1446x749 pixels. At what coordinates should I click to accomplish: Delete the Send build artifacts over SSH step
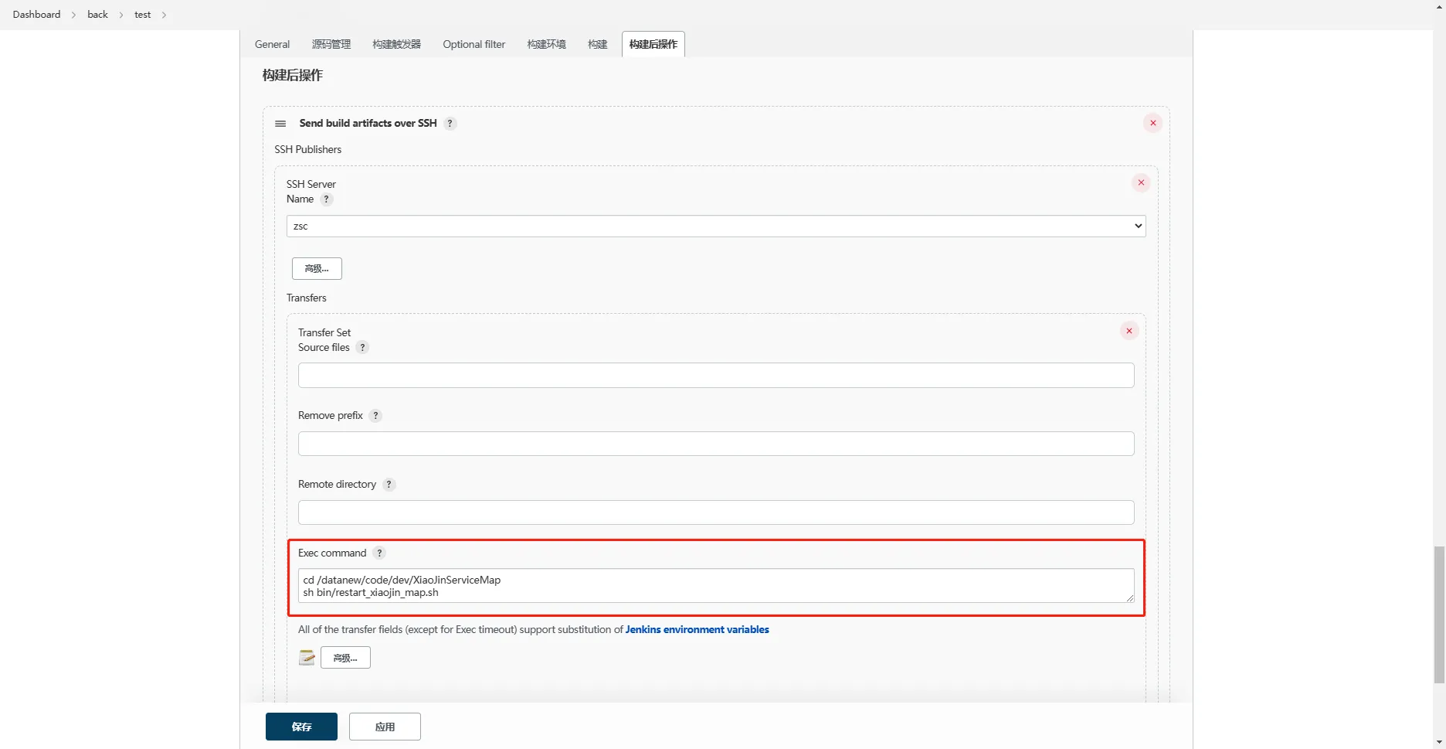[1152, 124]
